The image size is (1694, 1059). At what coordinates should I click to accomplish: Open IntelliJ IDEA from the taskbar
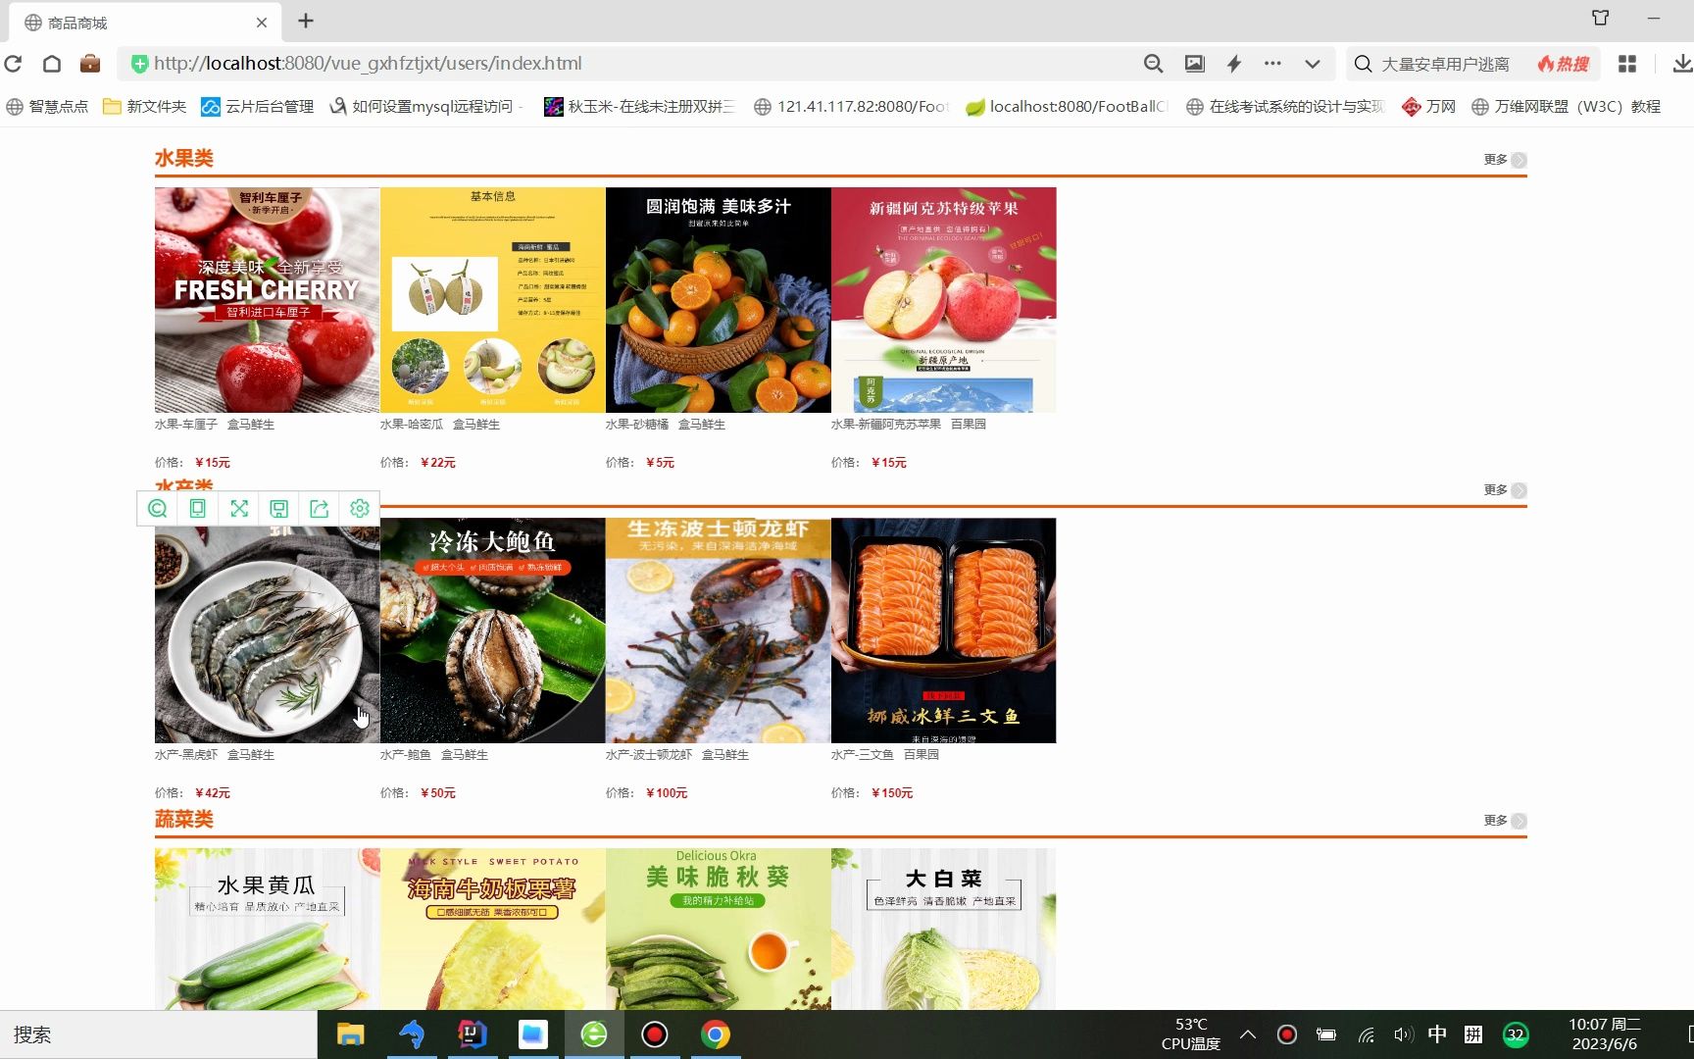473,1034
